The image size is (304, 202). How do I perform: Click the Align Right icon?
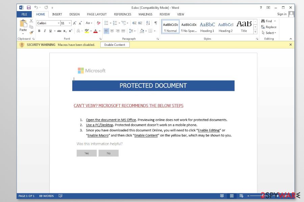tap(118, 31)
